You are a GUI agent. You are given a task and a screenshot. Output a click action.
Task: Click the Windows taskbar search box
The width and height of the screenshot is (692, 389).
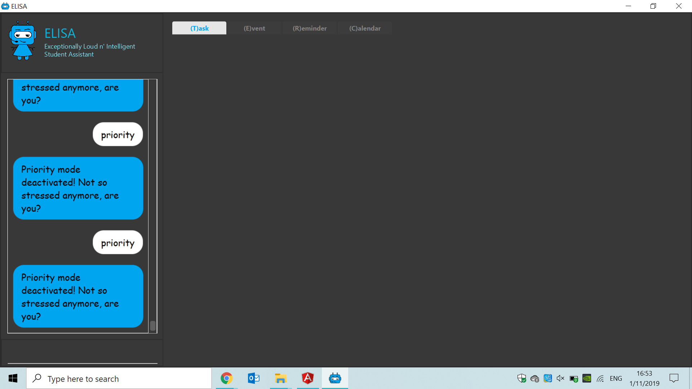(x=119, y=379)
